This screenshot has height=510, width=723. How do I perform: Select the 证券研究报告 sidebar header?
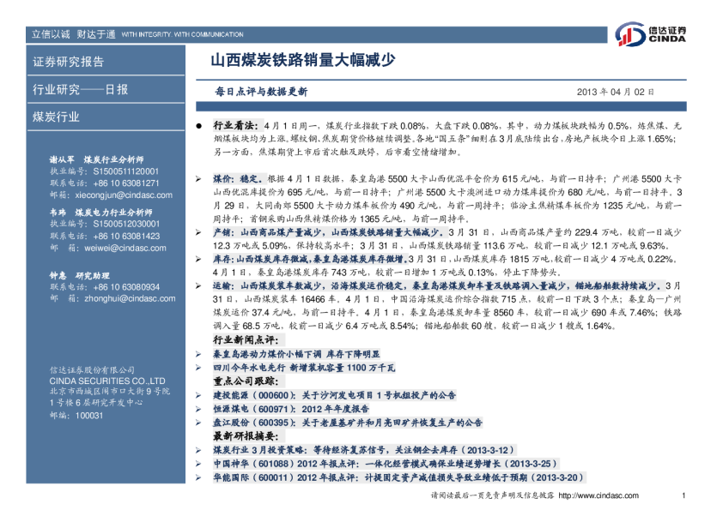(x=69, y=62)
